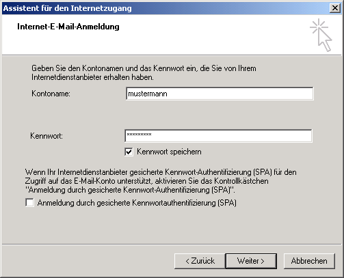The width and height of the screenshot is (344, 278).
Task: Close the Assistent für den Internetzugang dialog
Action: pyautogui.click(x=335, y=8)
